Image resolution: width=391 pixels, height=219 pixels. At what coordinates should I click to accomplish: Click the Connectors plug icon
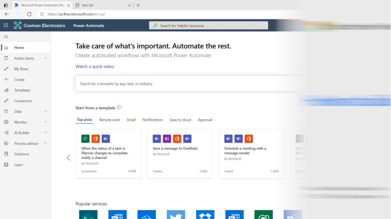pyautogui.click(x=6, y=101)
